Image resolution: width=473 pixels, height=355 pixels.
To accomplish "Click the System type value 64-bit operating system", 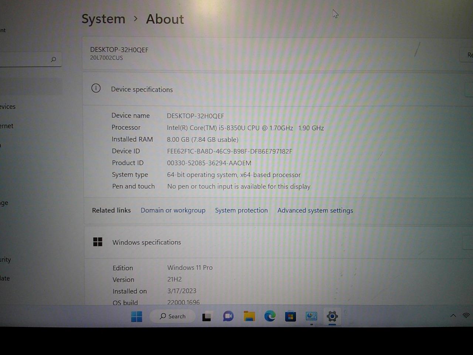I will (234, 175).
